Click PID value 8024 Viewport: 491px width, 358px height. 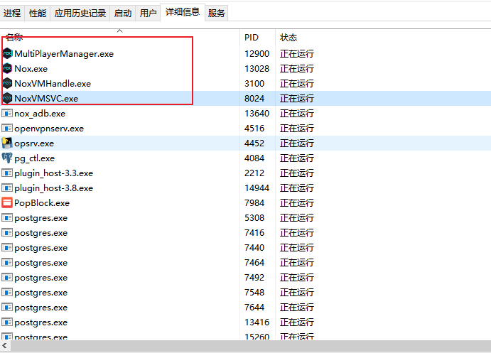pyautogui.click(x=254, y=99)
